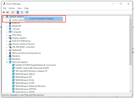Expand the Display adapters category chevron
The height and width of the screenshot is (98, 134).
pyautogui.click(x=7, y=38)
